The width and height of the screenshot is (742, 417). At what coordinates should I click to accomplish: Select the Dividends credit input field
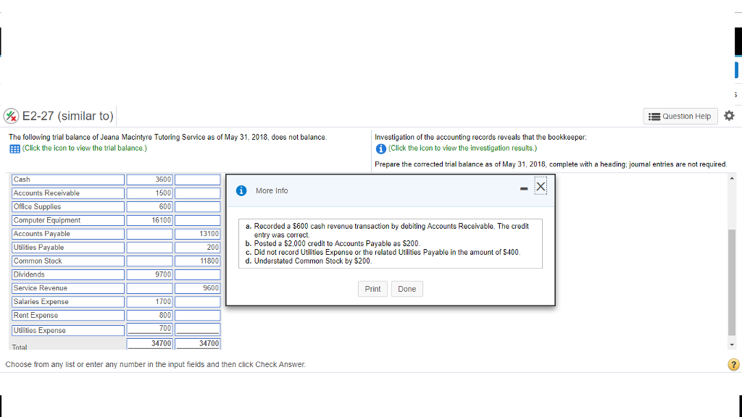198,275
